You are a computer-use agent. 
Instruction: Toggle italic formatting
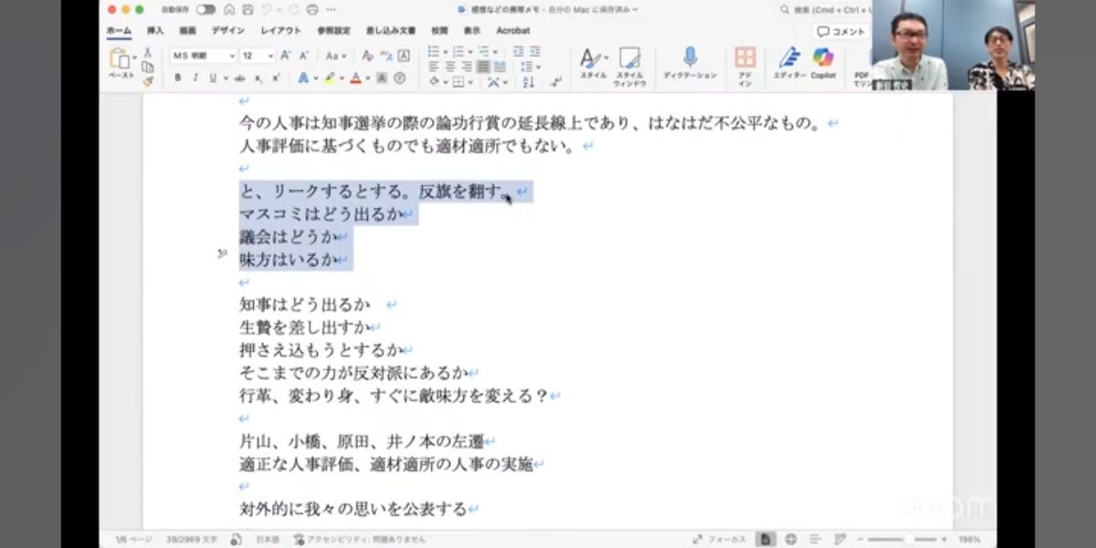point(195,79)
